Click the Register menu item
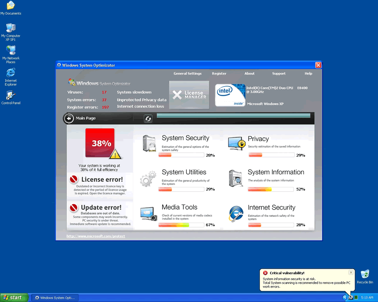The image size is (378, 302). click(x=219, y=74)
